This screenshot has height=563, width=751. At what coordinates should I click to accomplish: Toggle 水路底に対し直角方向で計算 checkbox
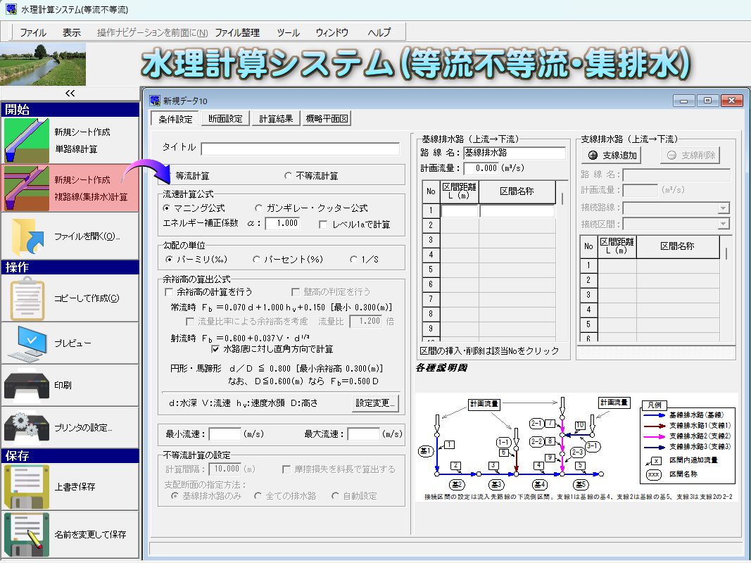pyautogui.click(x=215, y=349)
